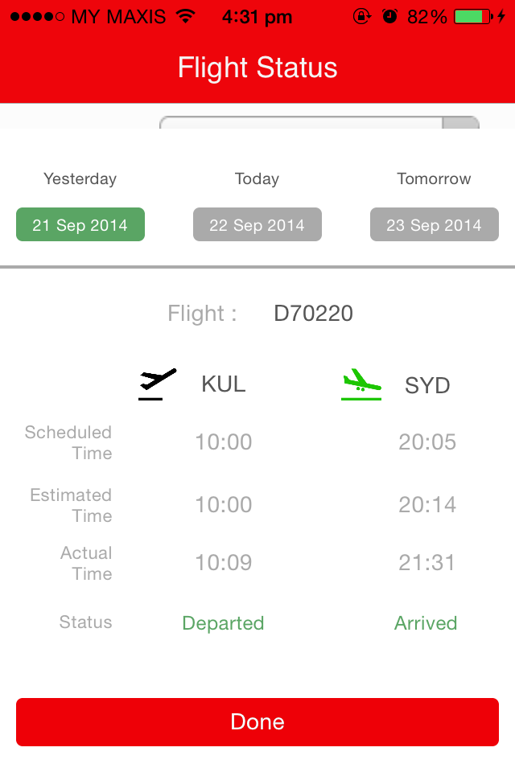Click the SYD airport code

pos(426,385)
